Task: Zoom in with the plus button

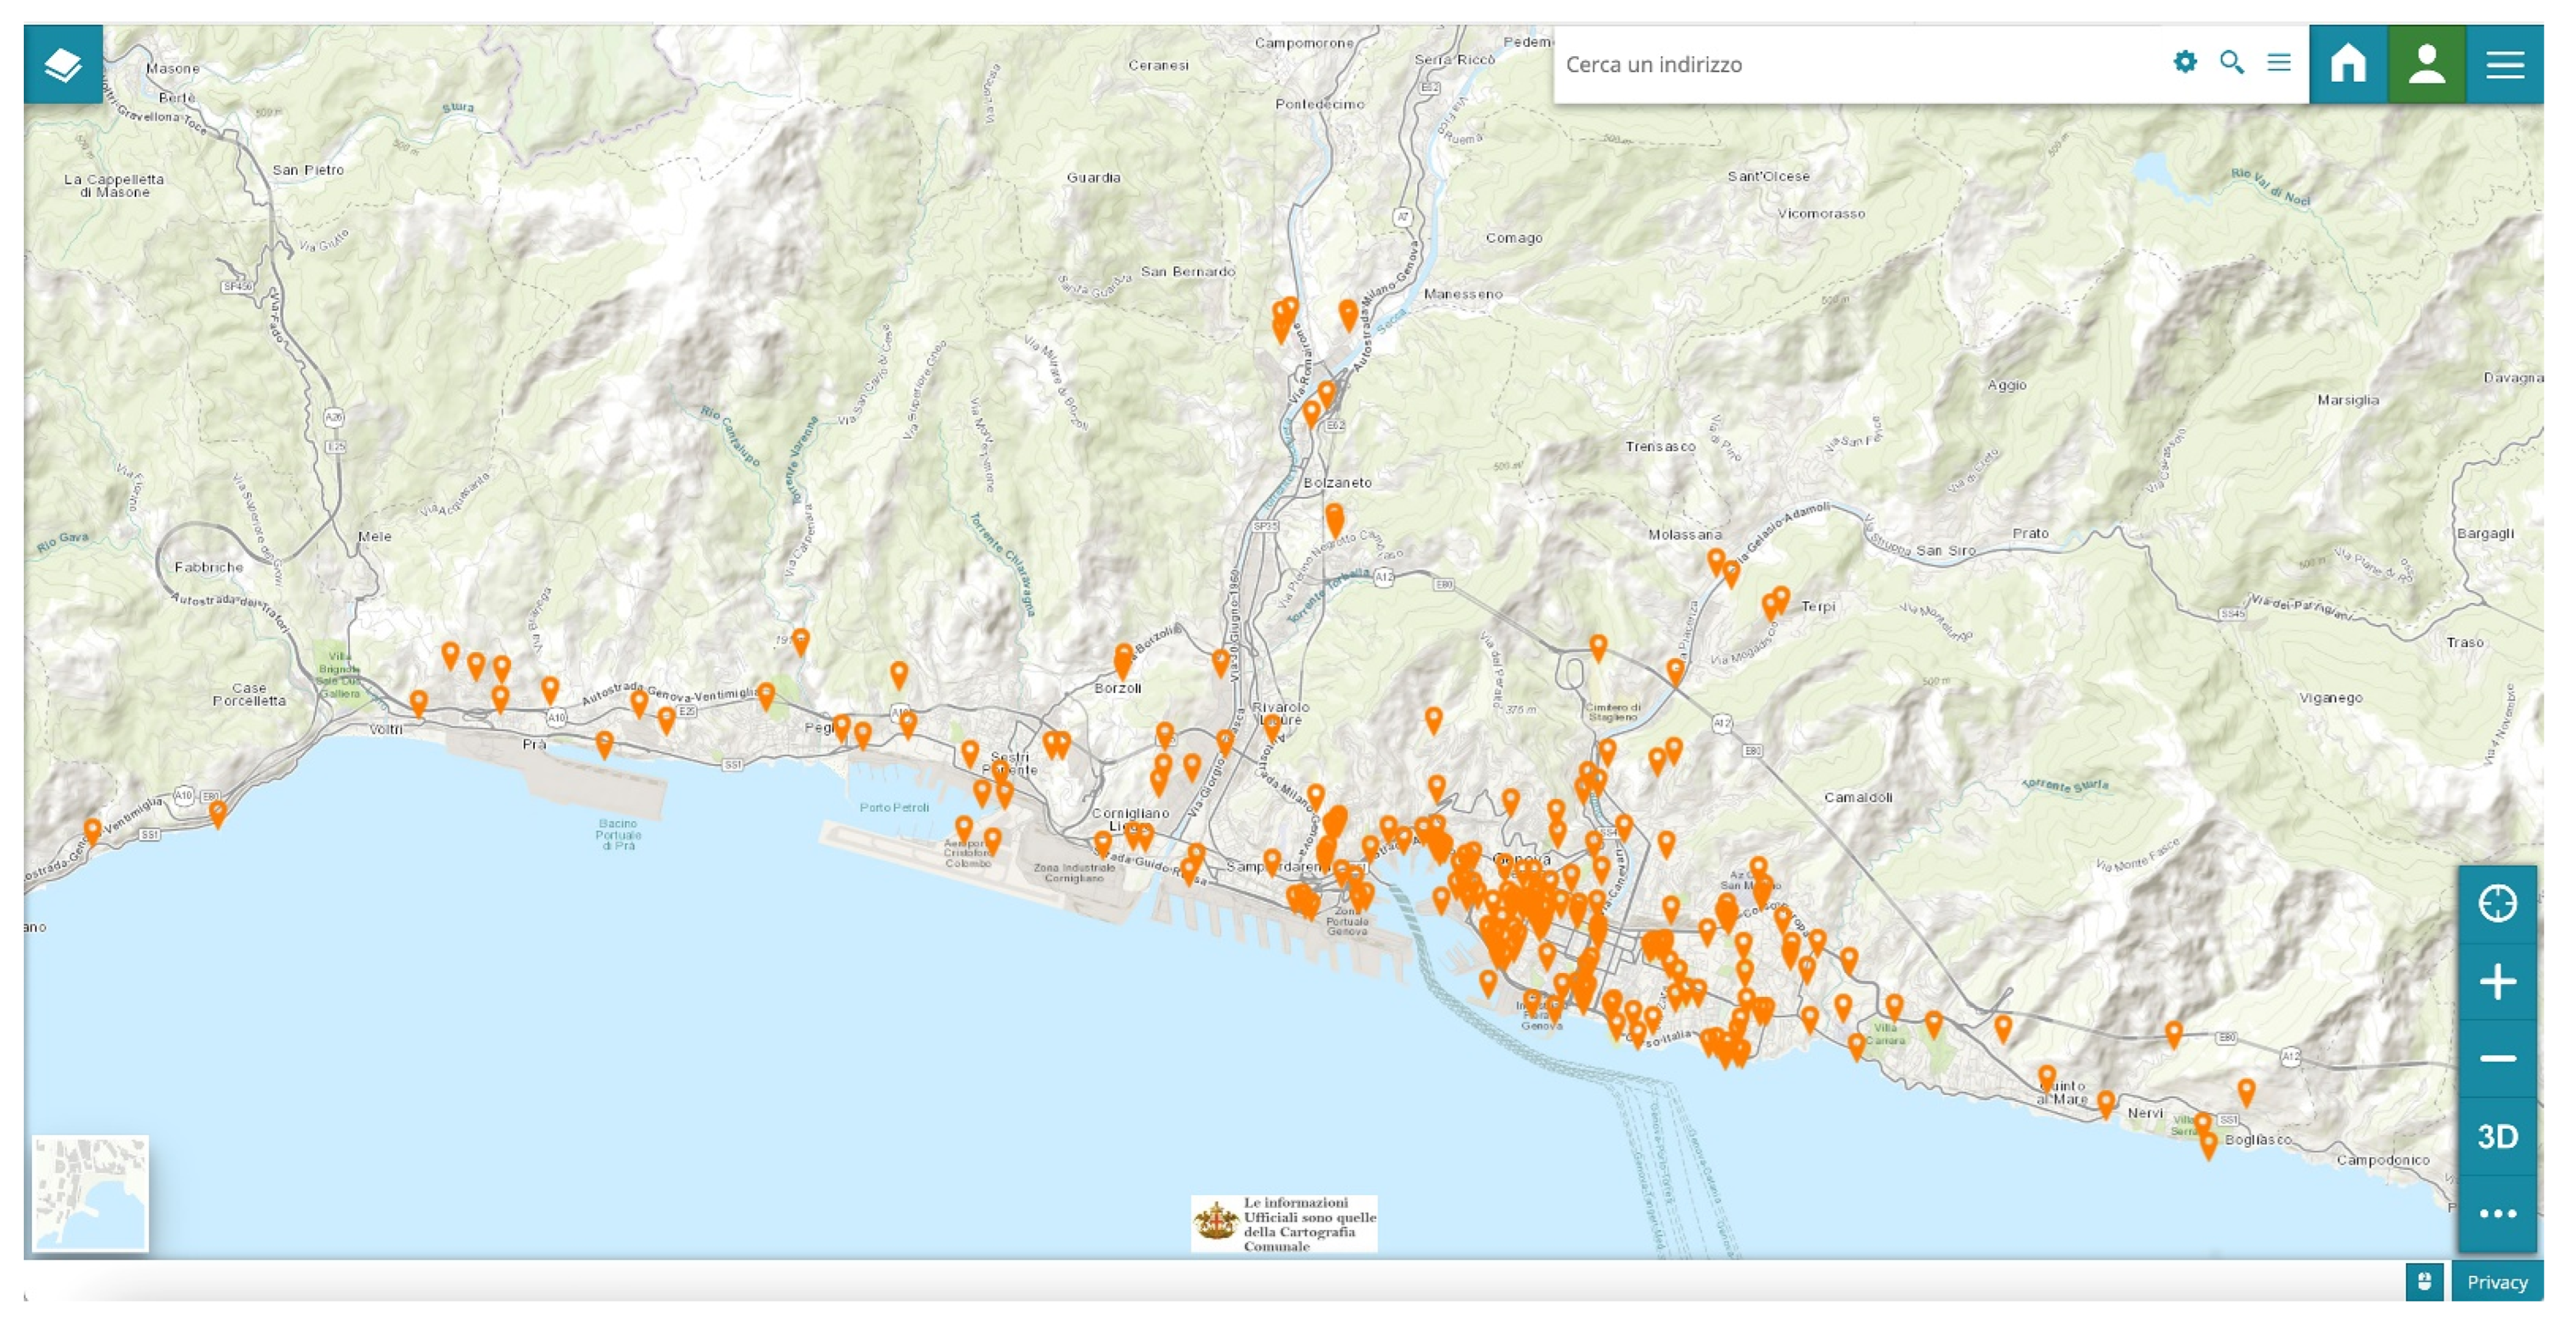Action: [2496, 982]
